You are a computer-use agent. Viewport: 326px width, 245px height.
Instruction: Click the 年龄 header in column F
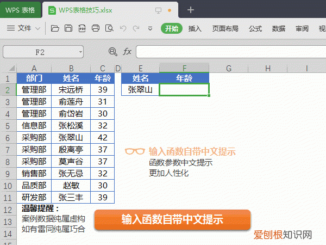coord(184,78)
